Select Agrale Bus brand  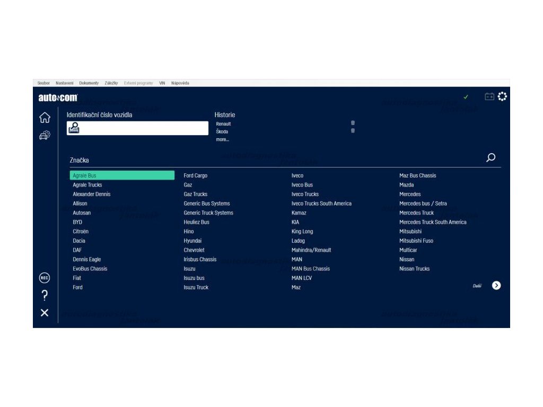[122, 175]
